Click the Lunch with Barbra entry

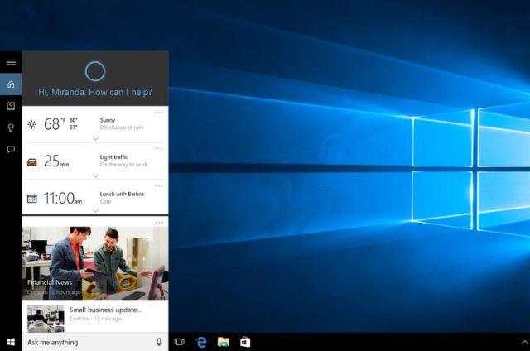point(122,194)
